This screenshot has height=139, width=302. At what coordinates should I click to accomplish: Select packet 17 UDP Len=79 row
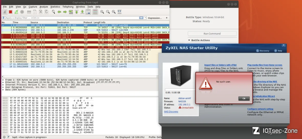[85, 64]
